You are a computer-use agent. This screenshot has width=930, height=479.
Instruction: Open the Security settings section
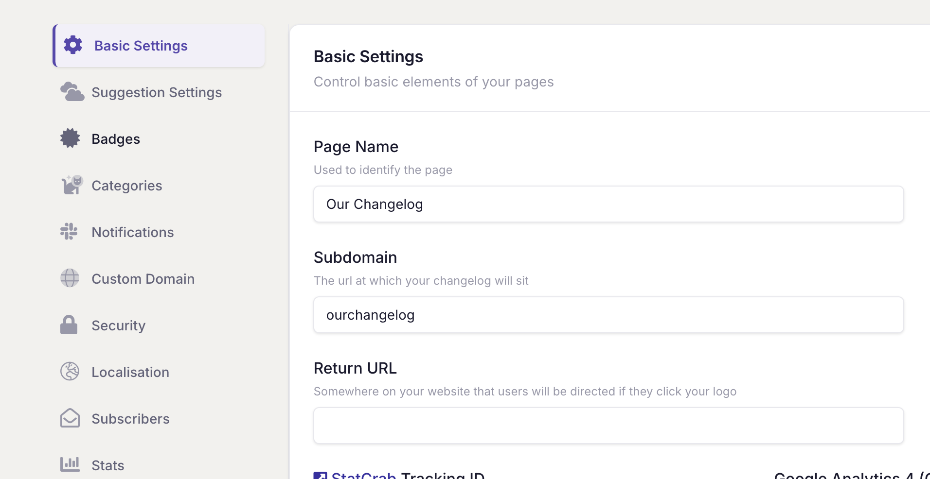point(118,325)
